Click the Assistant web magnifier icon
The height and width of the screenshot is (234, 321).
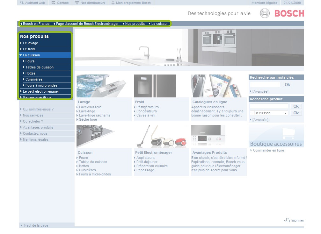tap(22, 3)
